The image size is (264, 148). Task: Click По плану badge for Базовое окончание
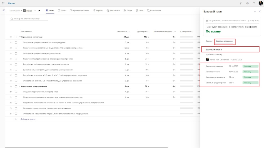(x=250, y=66)
